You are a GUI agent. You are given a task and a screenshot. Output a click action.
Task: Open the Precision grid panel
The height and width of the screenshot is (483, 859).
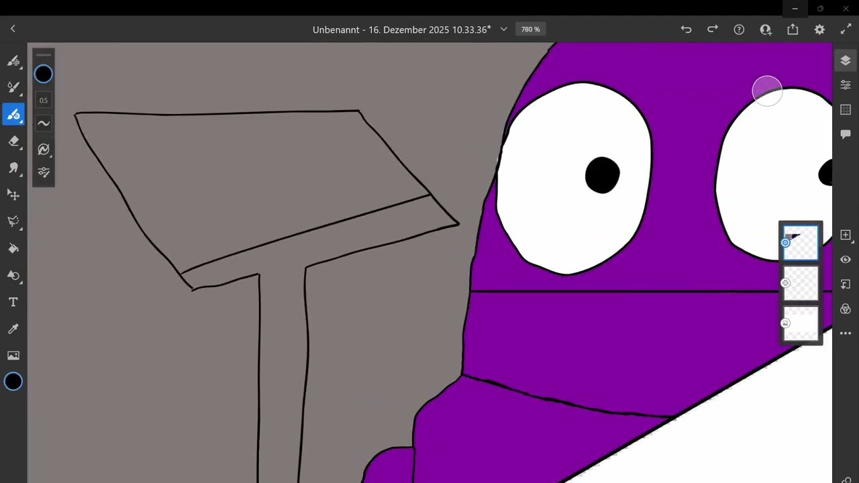[x=846, y=109]
